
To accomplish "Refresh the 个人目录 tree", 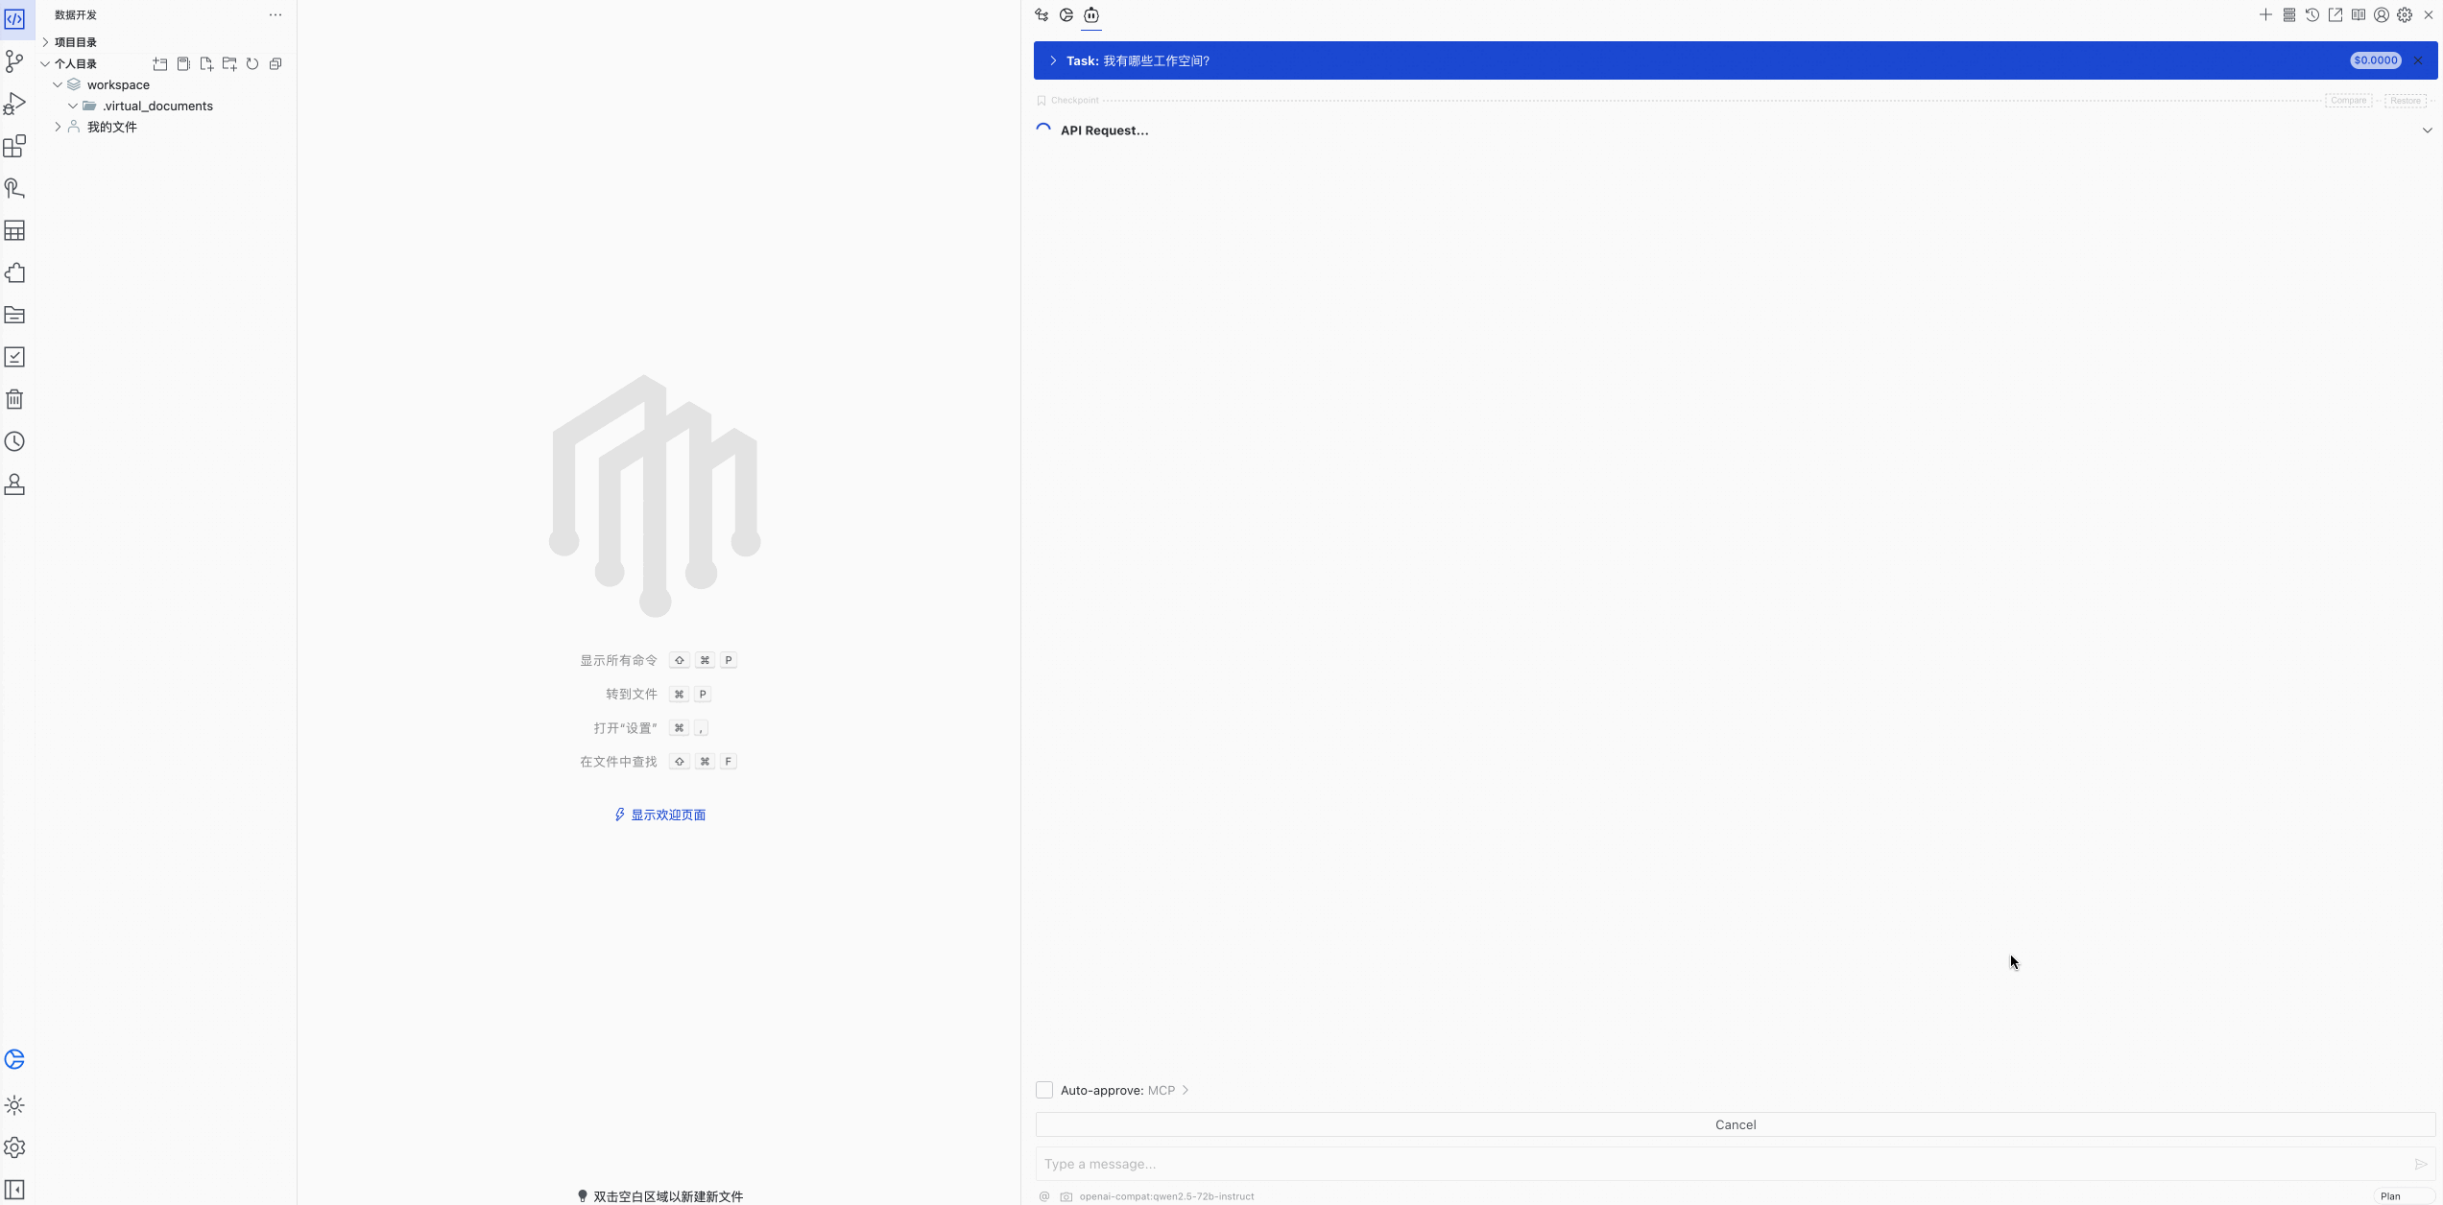I will 252,64.
